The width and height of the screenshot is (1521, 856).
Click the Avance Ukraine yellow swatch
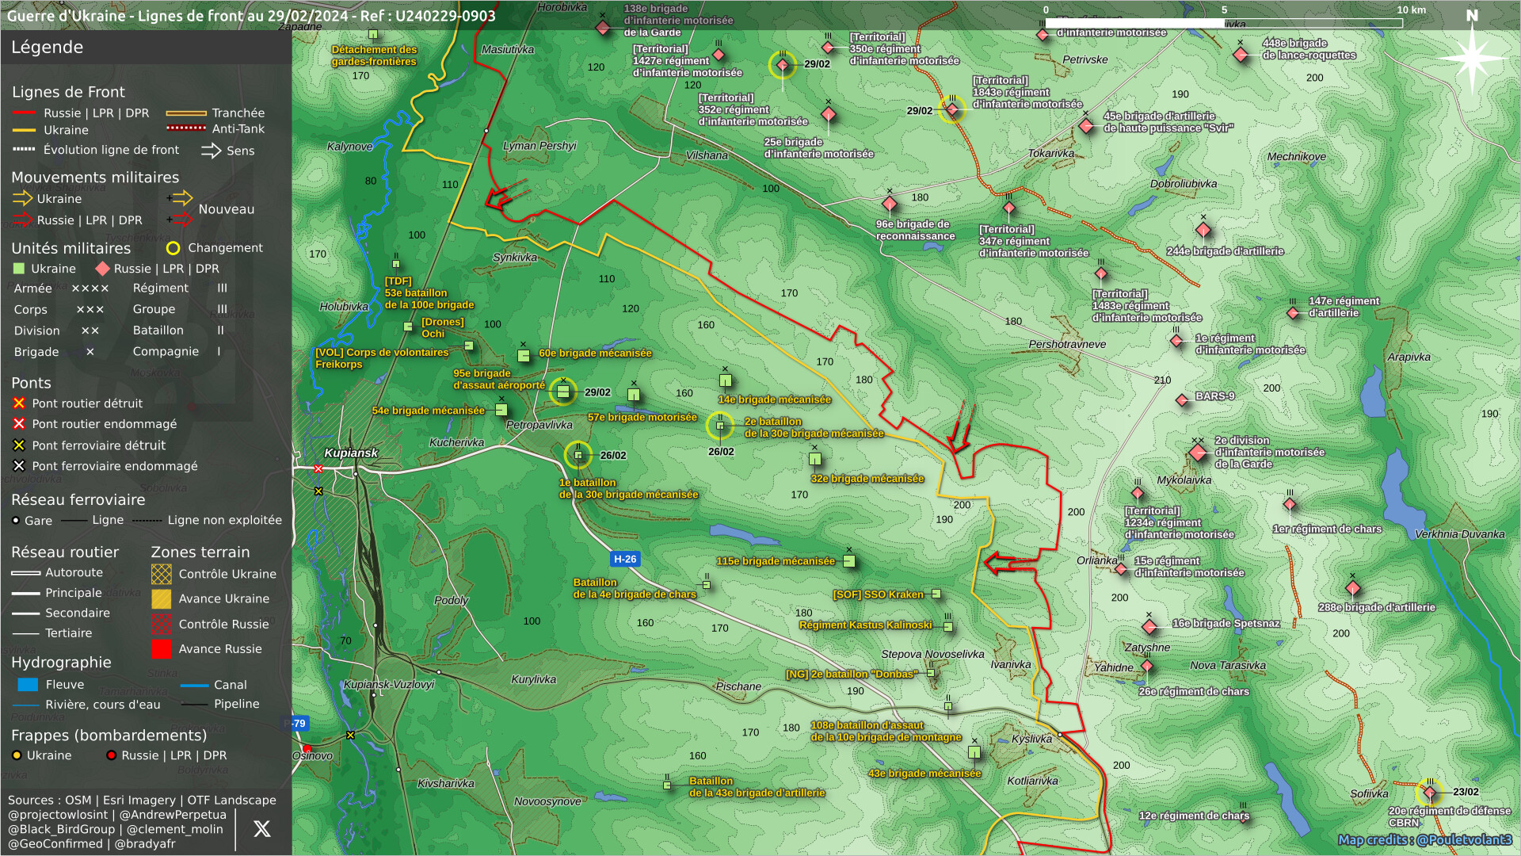(x=162, y=599)
